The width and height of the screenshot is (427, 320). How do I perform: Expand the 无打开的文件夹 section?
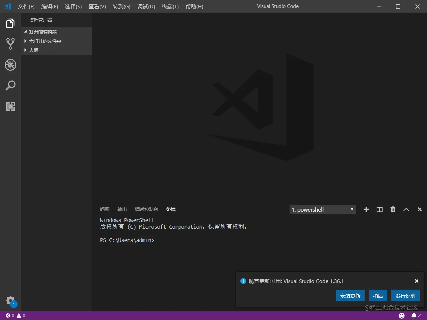click(56, 41)
